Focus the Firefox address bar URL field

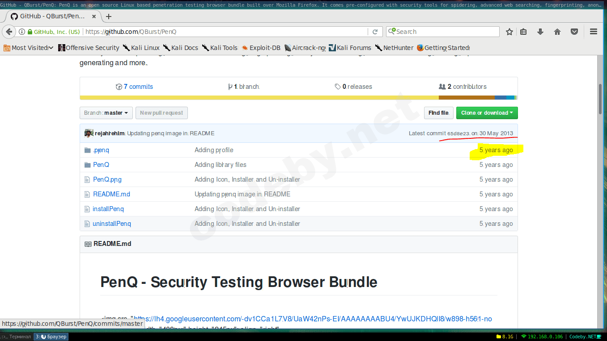(225, 32)
